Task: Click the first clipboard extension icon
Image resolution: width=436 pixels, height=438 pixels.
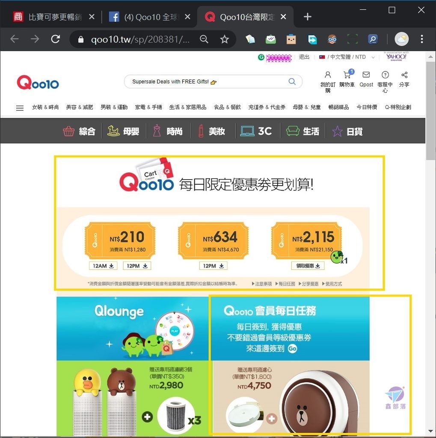Action: point(250,39)
